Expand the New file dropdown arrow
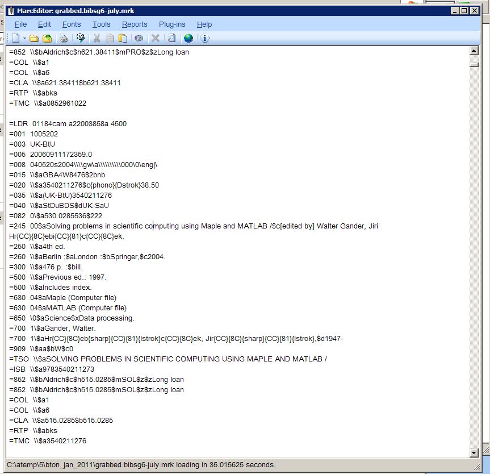The width and height of the screenshot is (490, 474). (24, 39)
